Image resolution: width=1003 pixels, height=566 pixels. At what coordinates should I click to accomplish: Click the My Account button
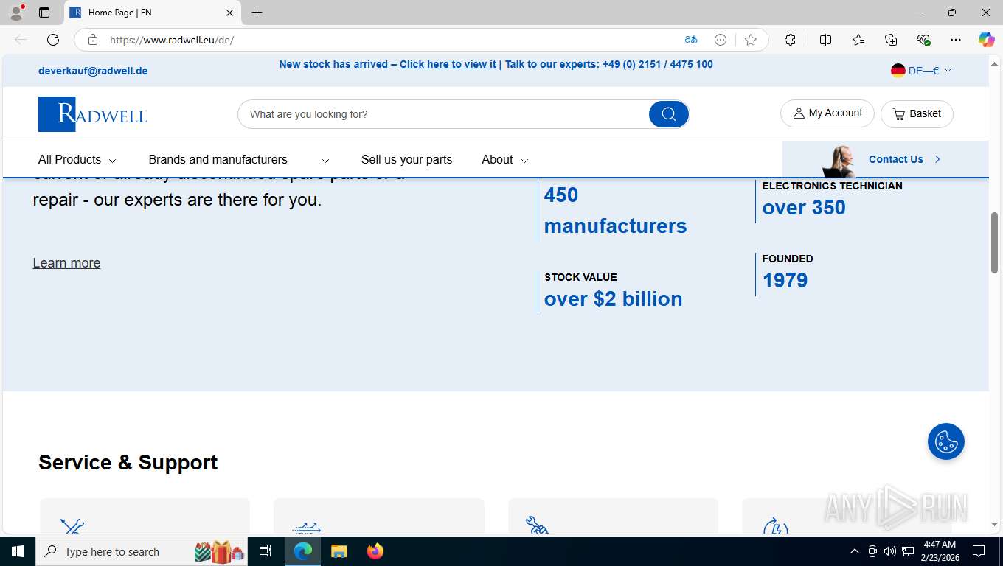[x=827, y=113]
